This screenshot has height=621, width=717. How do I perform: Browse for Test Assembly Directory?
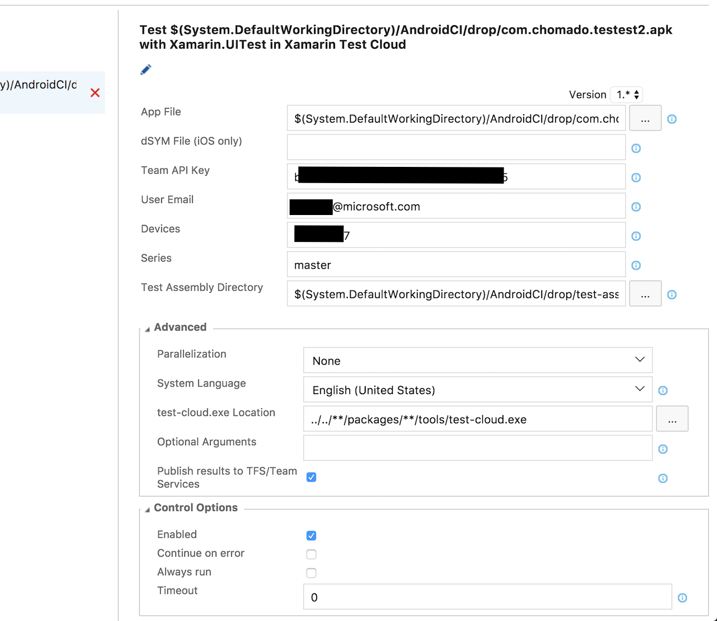pos(645,293)
